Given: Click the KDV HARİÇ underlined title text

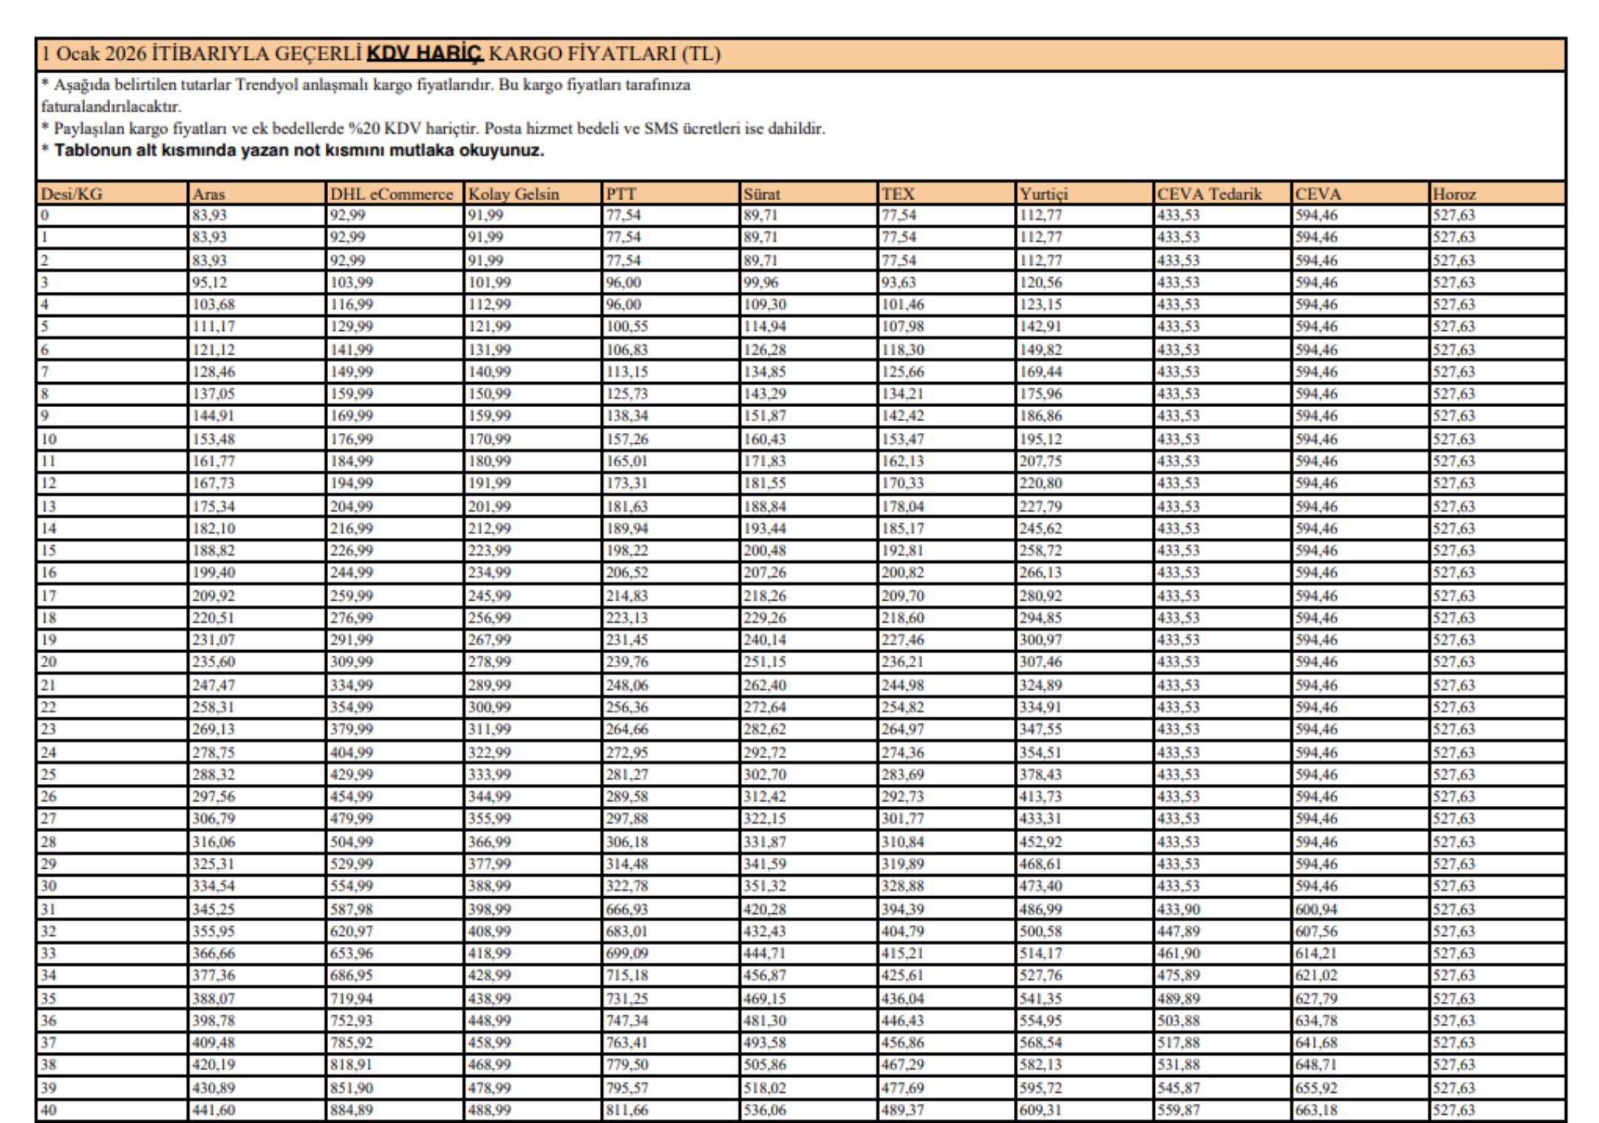Looking at the screenshot, I should 424,53.
